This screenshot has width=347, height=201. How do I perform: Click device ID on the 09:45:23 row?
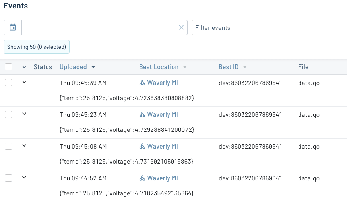pos(250,115)
